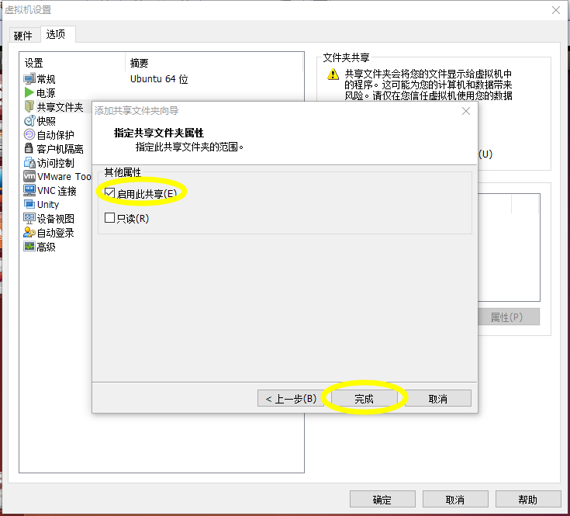Image resolution: width=570 pixels, height=516 pixels.
Task: Select the VMware Tools vm icon
Action: pos(29,176)
